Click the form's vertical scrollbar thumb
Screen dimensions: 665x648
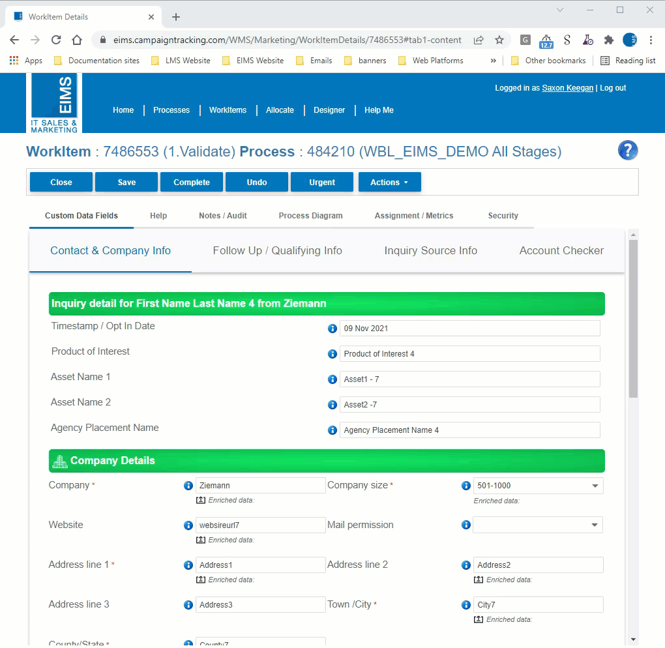633,319
